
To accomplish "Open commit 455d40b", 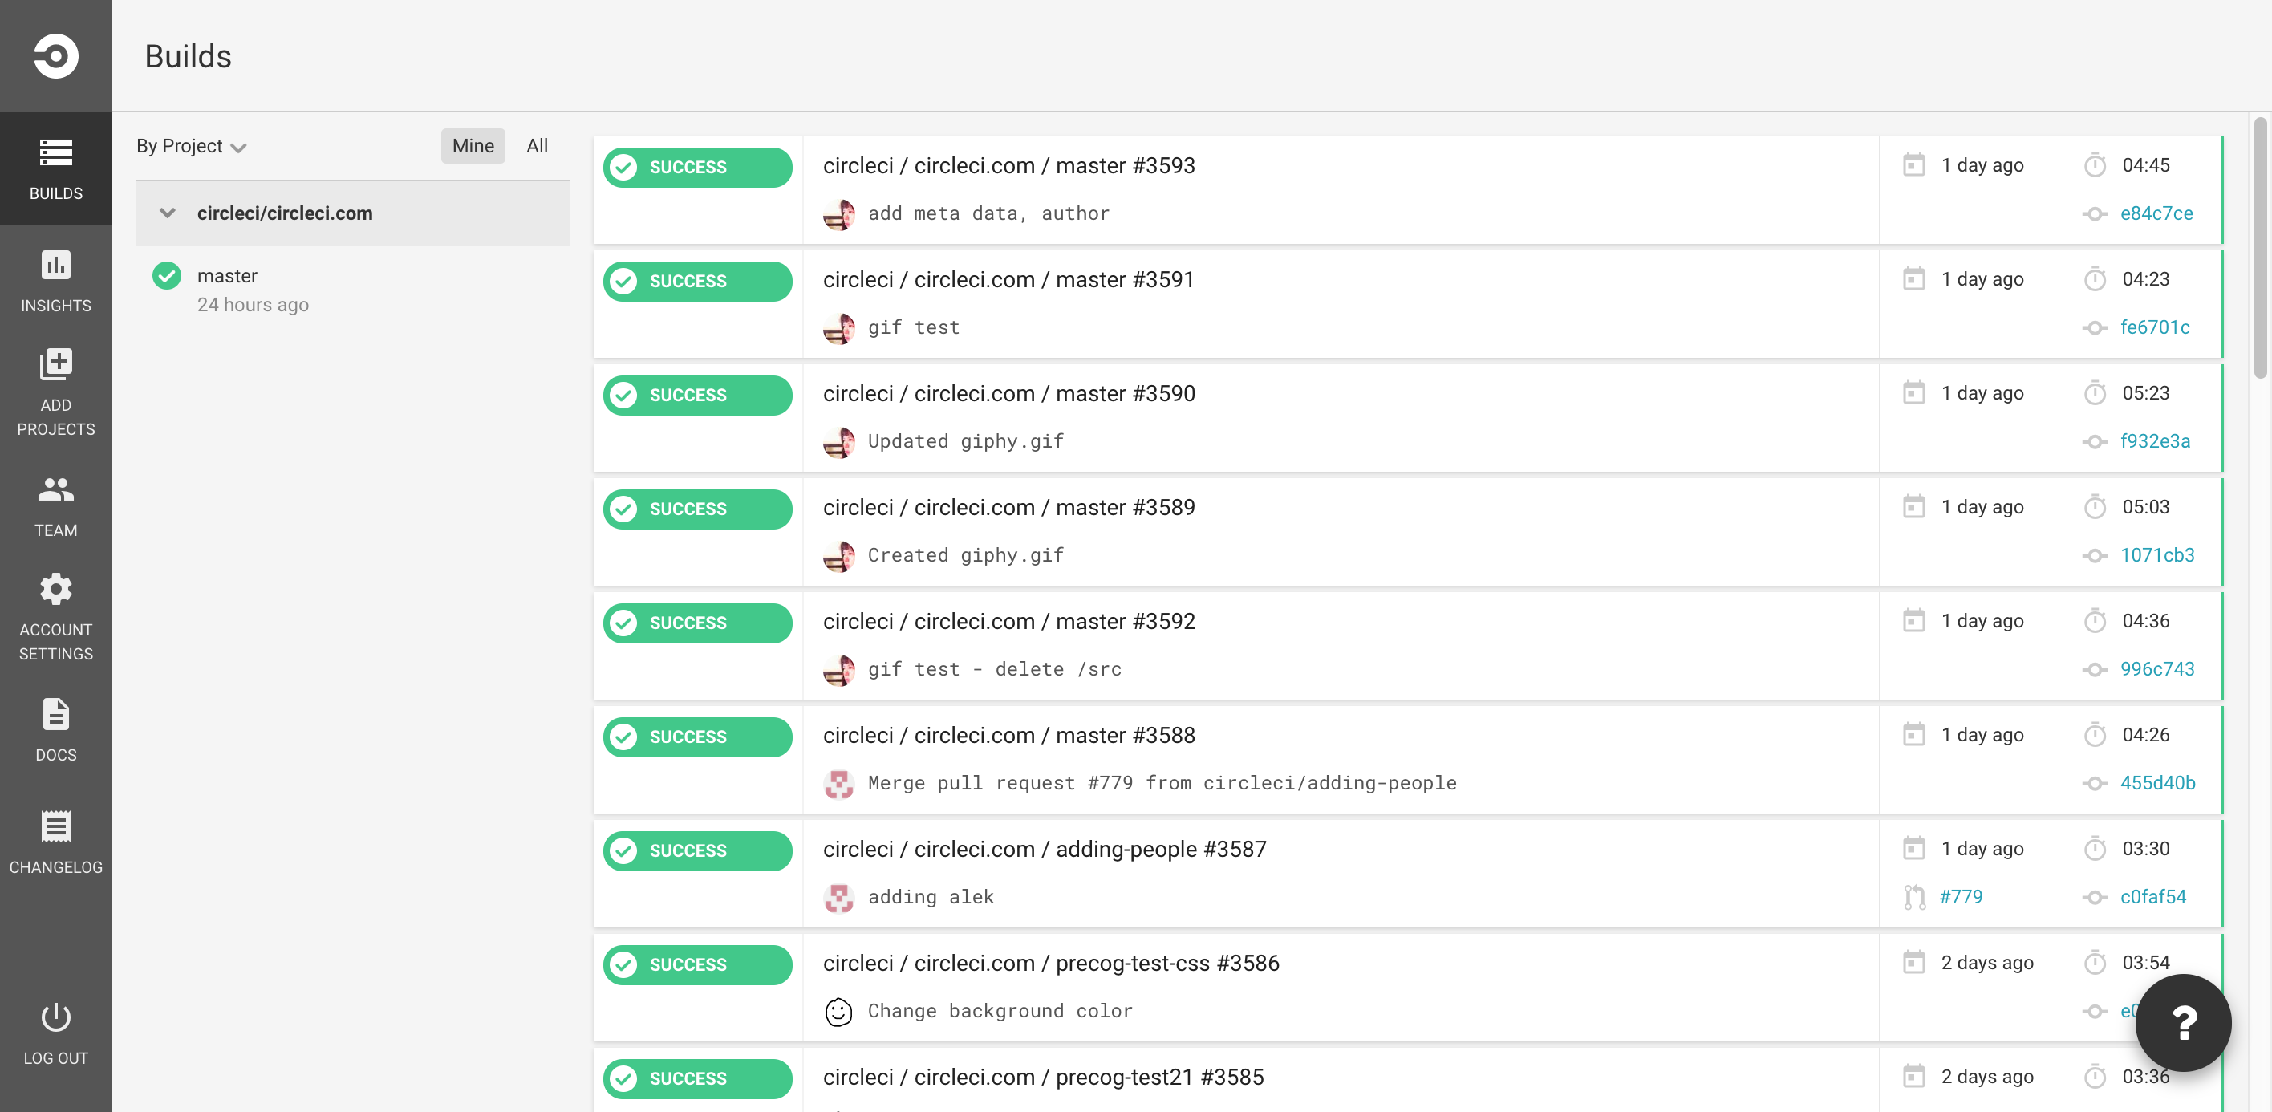I will tap(2157, 783).
